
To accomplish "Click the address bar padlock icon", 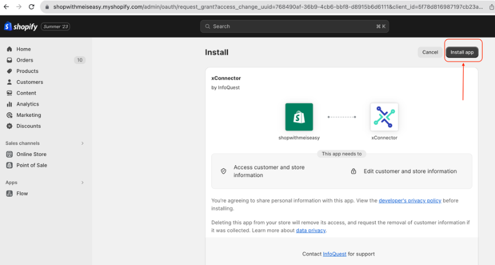I will click(47, 7).
